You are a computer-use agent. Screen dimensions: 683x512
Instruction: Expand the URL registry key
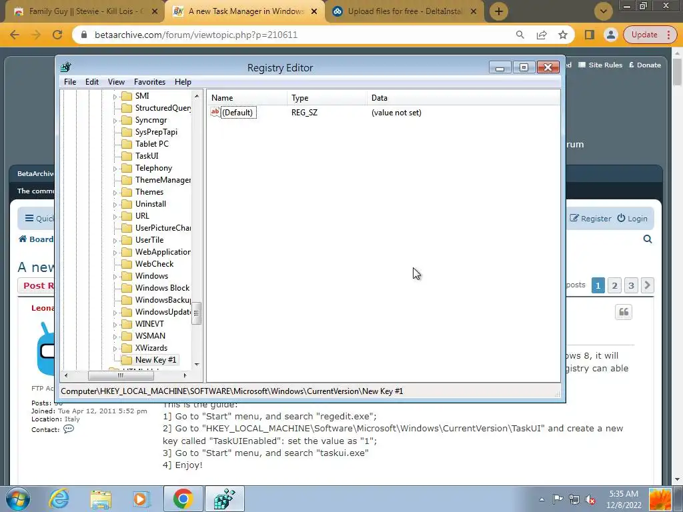click(x=115, y=217)
